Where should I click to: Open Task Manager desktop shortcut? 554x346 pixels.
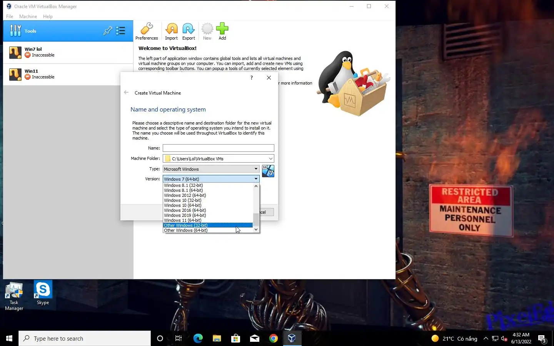[x=14, y=296]
